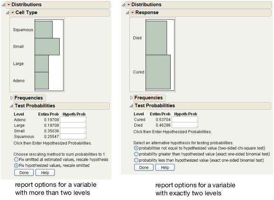Click Hypoth Prob field for Squamous
Screen dimensions: 274x200
click(73, 137)
